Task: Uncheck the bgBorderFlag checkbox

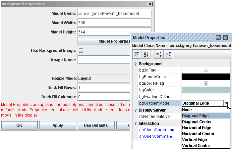Action: point(206,83)
